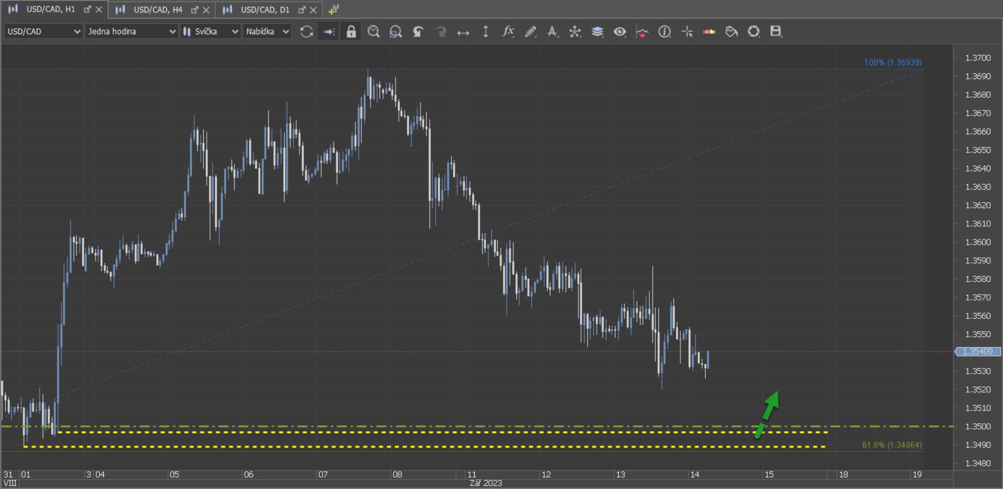Click the refresh chart icon
Image resolution: width=1003 pixels, height=489 pixels.
307,32
